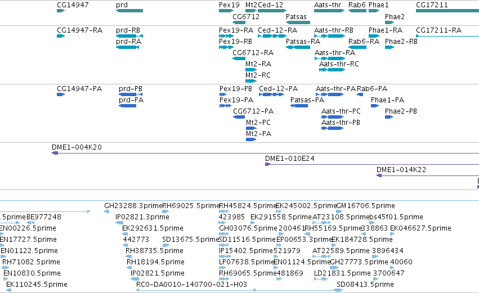Select the Patsas gene label
Image resolution: width=479 pixels, height=293 pixels.
[296, 16]
